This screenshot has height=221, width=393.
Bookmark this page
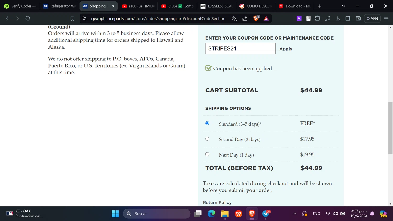pos(72,18)
